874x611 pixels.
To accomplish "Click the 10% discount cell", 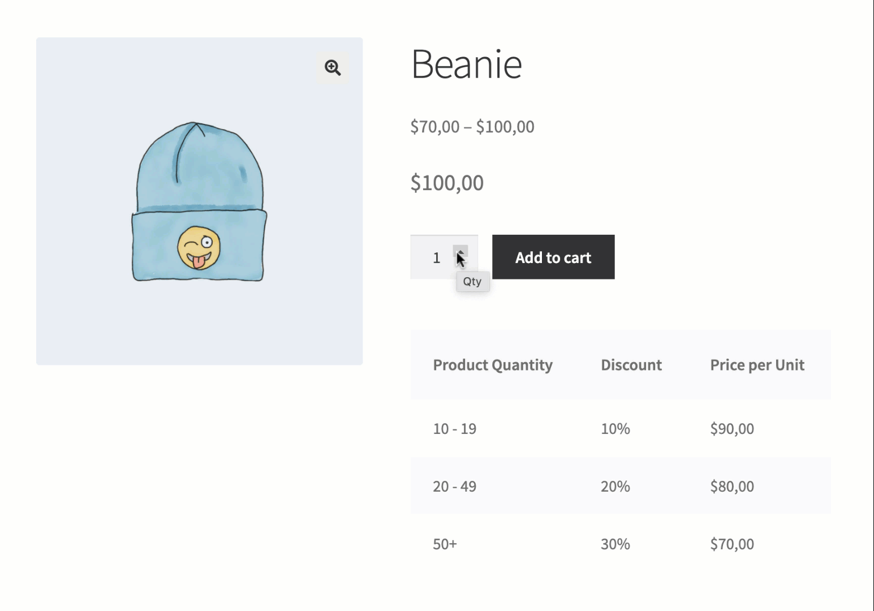I will pyautogui.click(x=615, y=429).
